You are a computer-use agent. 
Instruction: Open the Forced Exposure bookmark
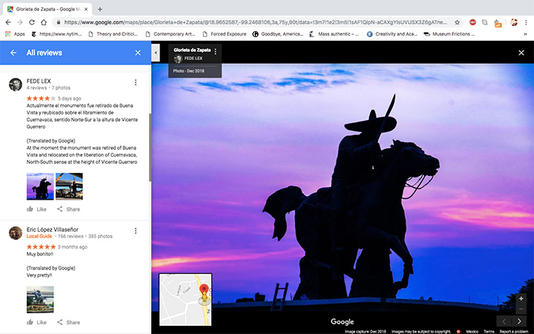click(x=225, y=34)
